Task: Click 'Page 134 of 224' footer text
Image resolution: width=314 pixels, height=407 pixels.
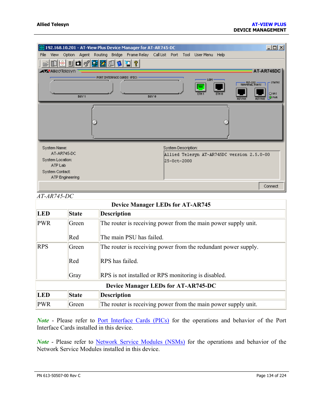Action: (x=271, y=375)
